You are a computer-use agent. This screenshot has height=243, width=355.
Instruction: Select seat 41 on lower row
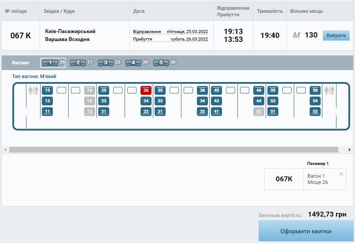click(x=216, y=112)
